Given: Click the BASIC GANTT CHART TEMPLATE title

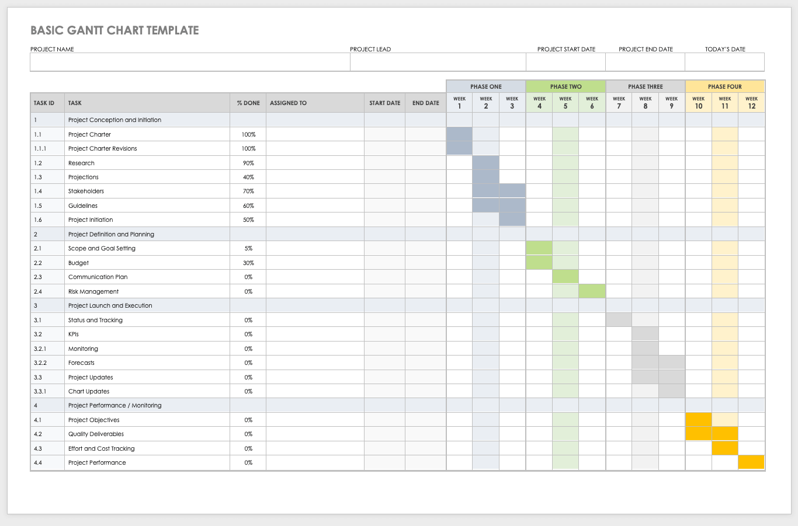Looking at the screenshot, I should tap(115, 30).
